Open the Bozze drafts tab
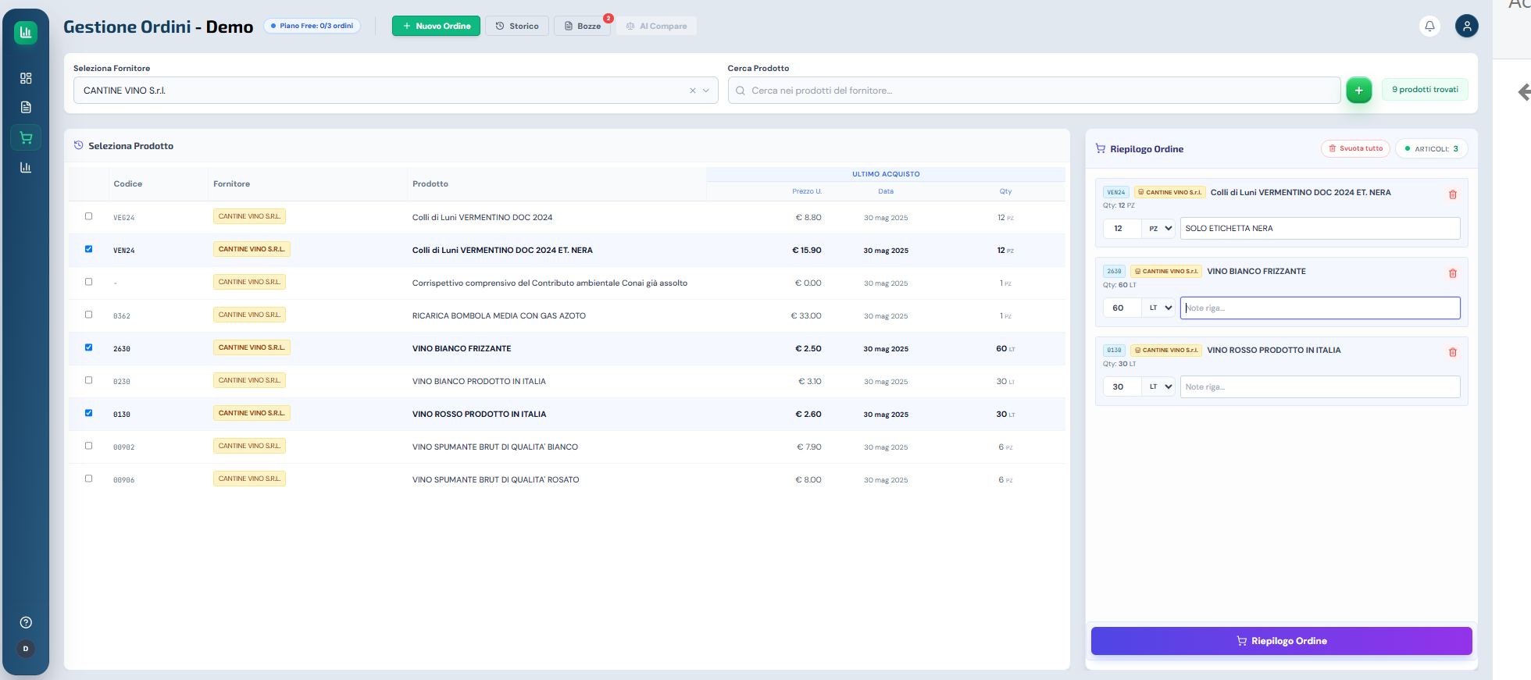 tap(583, 26)
